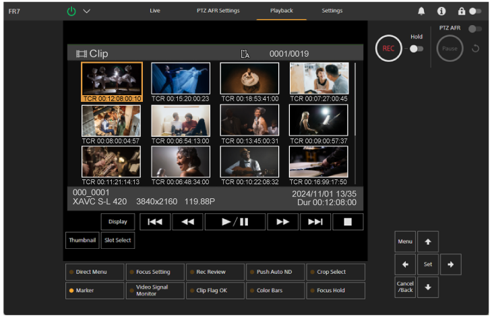Image resolution: width=492 pixels, height=317 pixels.
Task: Switch to the Settings tab
Action: [332, 11]
